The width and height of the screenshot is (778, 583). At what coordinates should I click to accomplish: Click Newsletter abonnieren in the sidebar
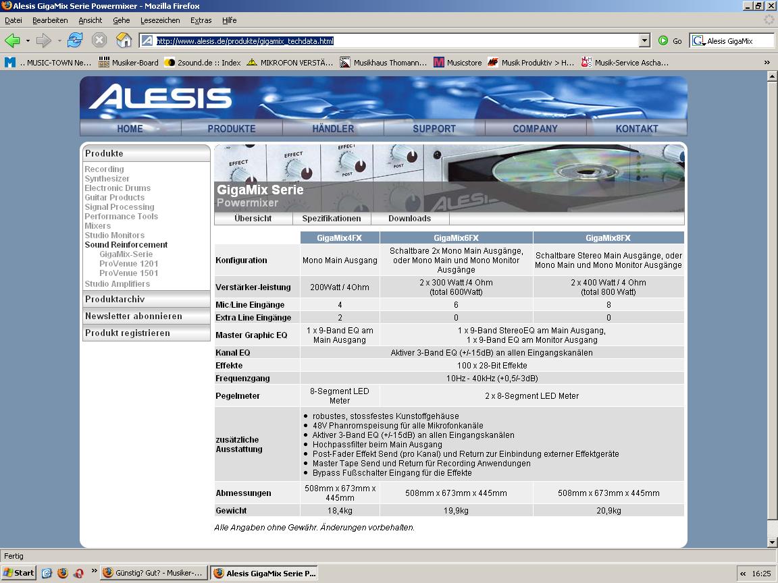[x=147, y=316]
